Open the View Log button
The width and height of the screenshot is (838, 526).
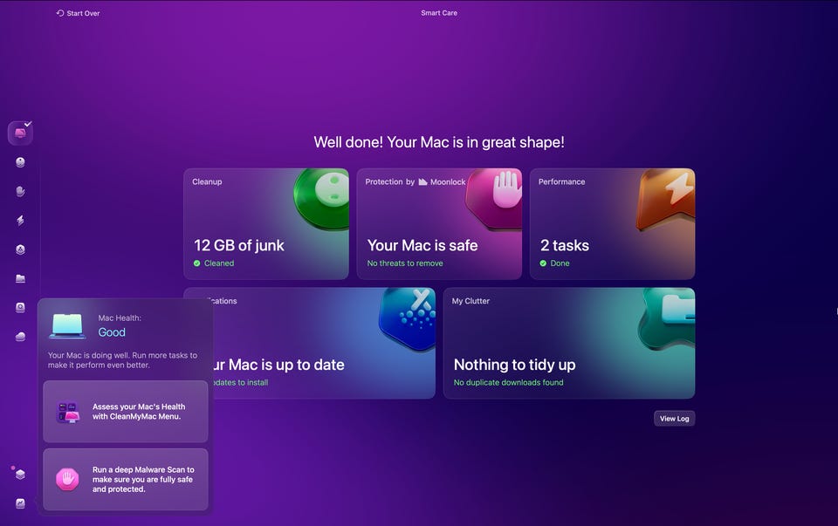tap(675, 419)
